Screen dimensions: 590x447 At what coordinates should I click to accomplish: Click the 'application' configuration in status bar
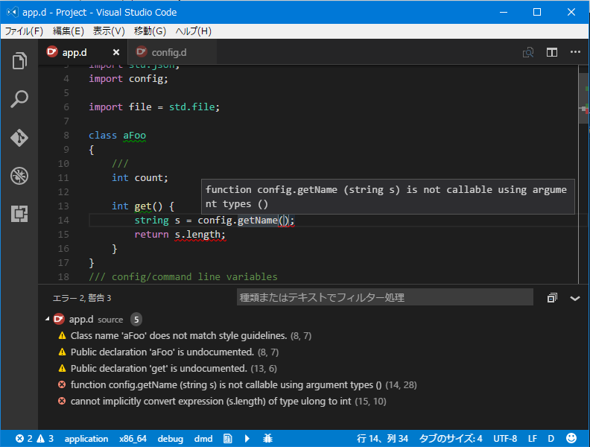point(86,439)
